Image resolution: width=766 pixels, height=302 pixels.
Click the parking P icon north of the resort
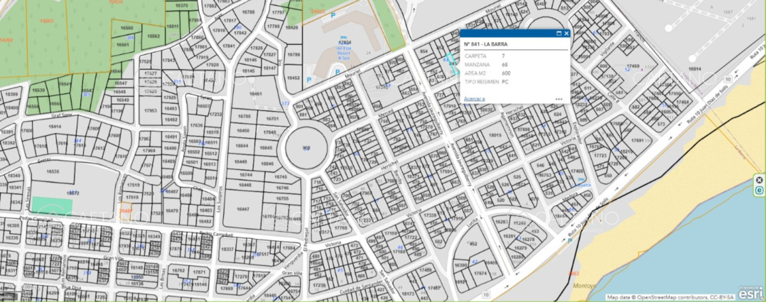tap(333, 14)
